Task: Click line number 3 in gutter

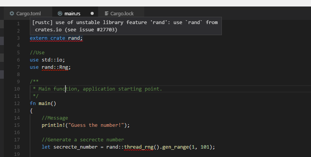Action: [x=18, y=38]
